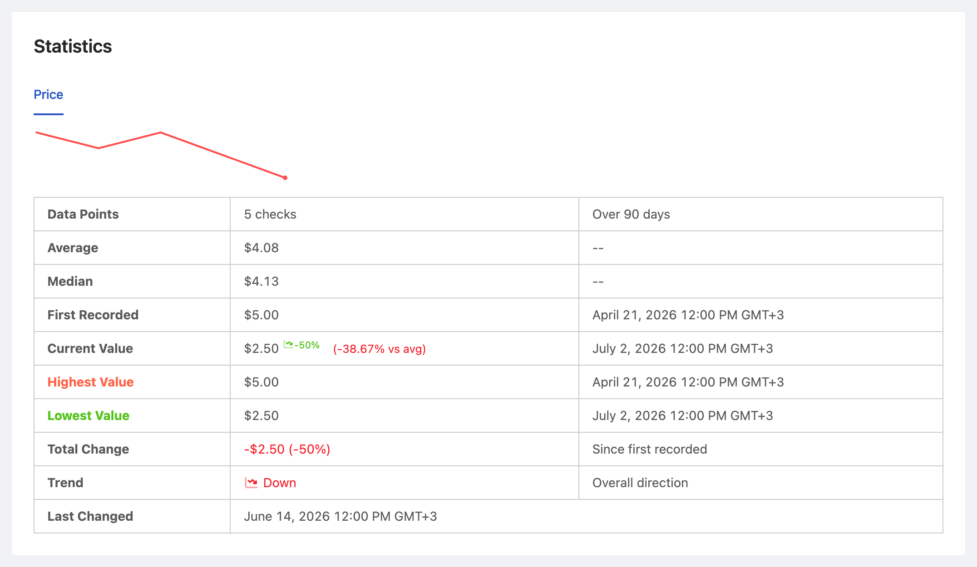Click the Statistics heading
This screenshot has width=977, height=567.
(73, 46)
